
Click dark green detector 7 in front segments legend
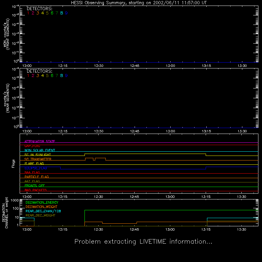pyautogui.click(x=57, y=13)
